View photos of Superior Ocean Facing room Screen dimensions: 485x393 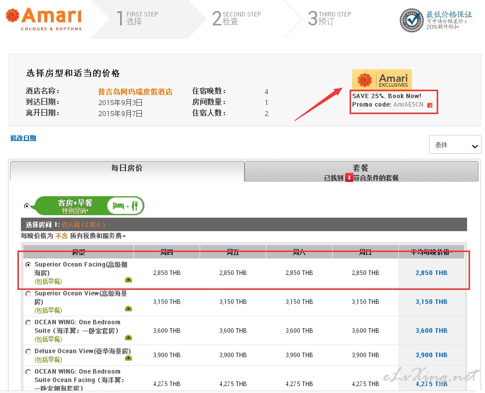point(128,280)
